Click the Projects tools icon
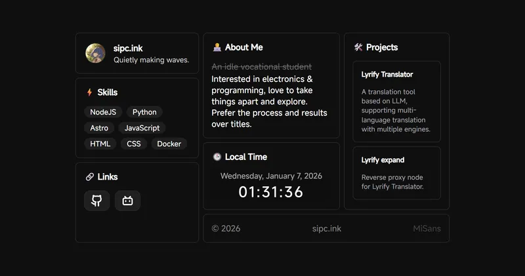The image size is (525, 276). click(358, 47)
